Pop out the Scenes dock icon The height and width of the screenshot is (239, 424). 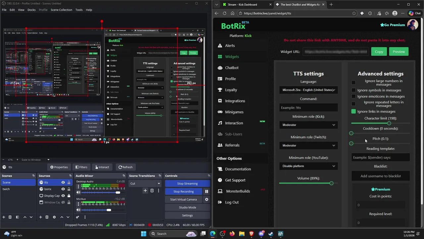click(33, 176)
